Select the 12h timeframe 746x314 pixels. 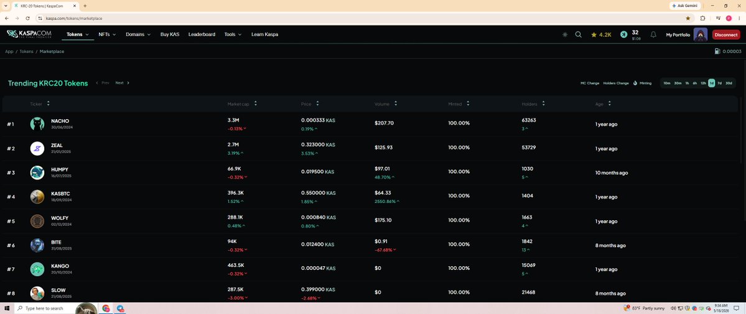click(x=703, y=83)
